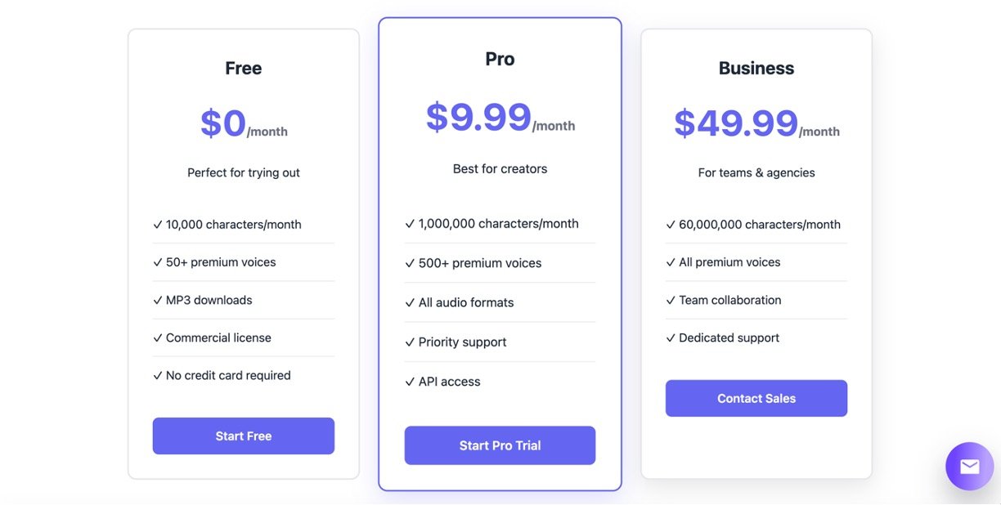The width and height of the screenshot is (1001, 505).
Task: Click checkmark beside Priority support
Action: point(410,342)
